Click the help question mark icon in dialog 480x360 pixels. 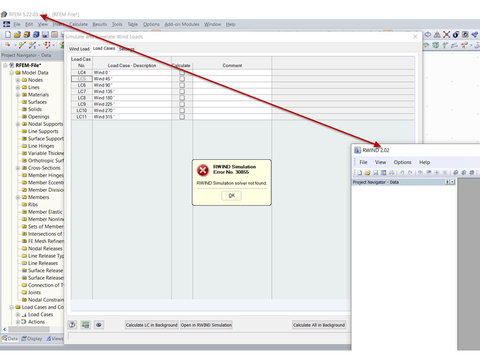pyautogui.click(x=72, y=325)
